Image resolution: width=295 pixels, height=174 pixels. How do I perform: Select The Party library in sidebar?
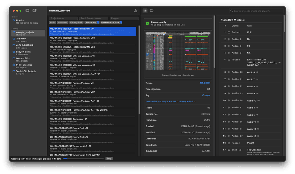tap(28, 40)
